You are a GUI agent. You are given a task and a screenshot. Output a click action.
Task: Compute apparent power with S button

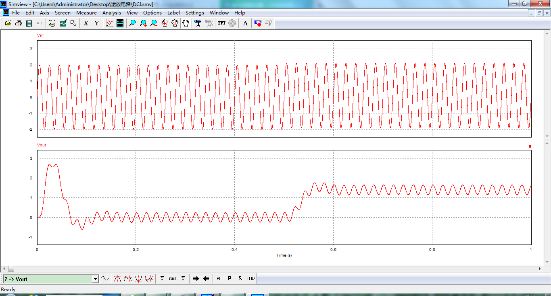click(240, 278)
